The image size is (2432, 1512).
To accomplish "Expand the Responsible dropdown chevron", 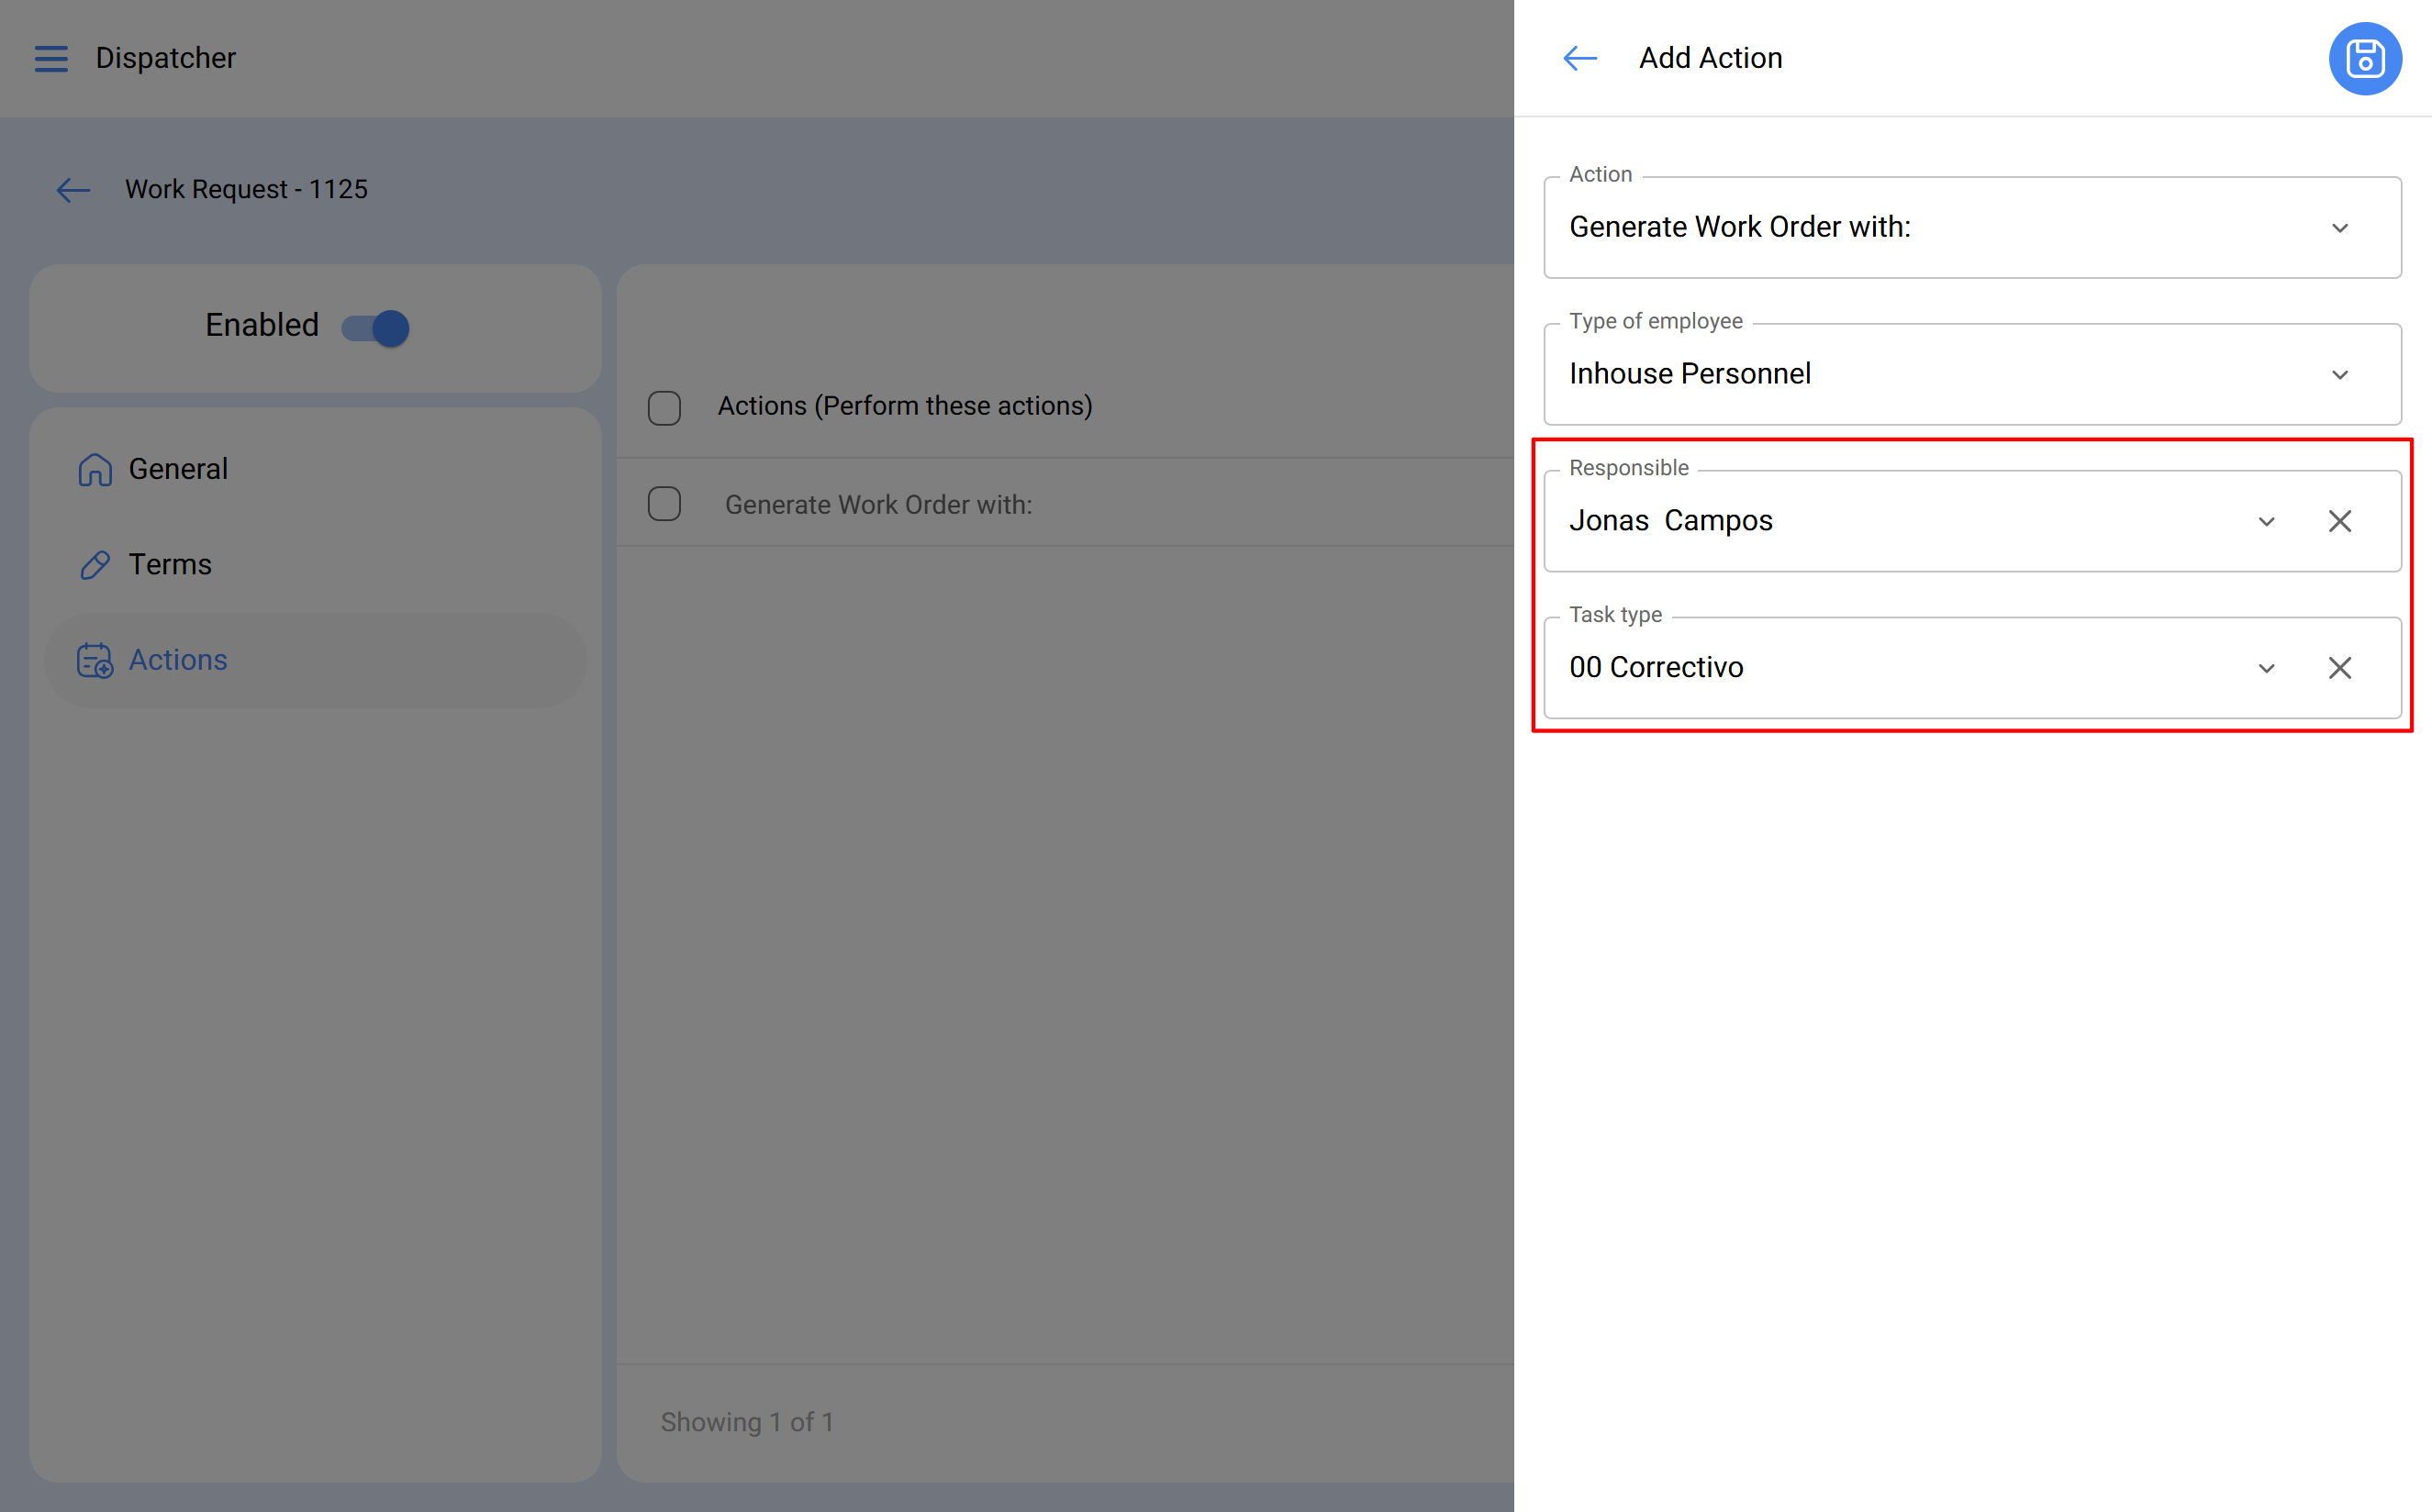I will coord(2266,521).
